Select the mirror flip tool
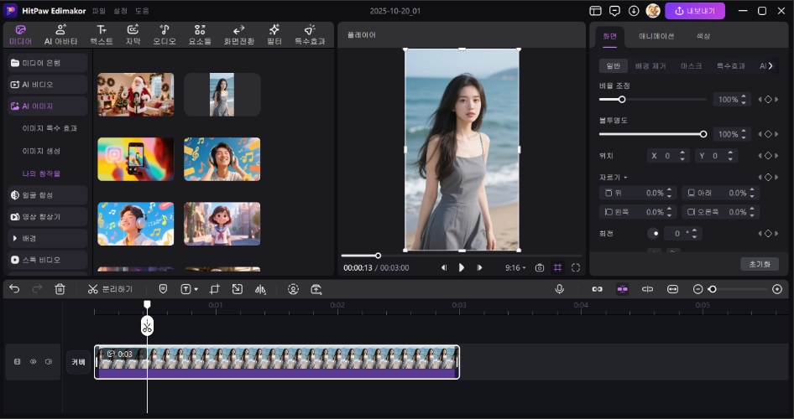 click(260, 289)
